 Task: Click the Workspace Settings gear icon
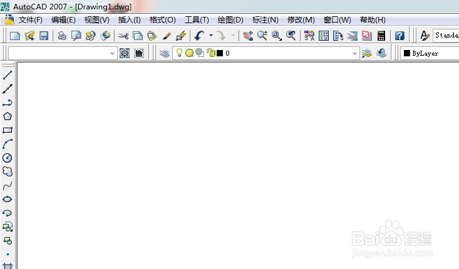click(x=125, y=53)
